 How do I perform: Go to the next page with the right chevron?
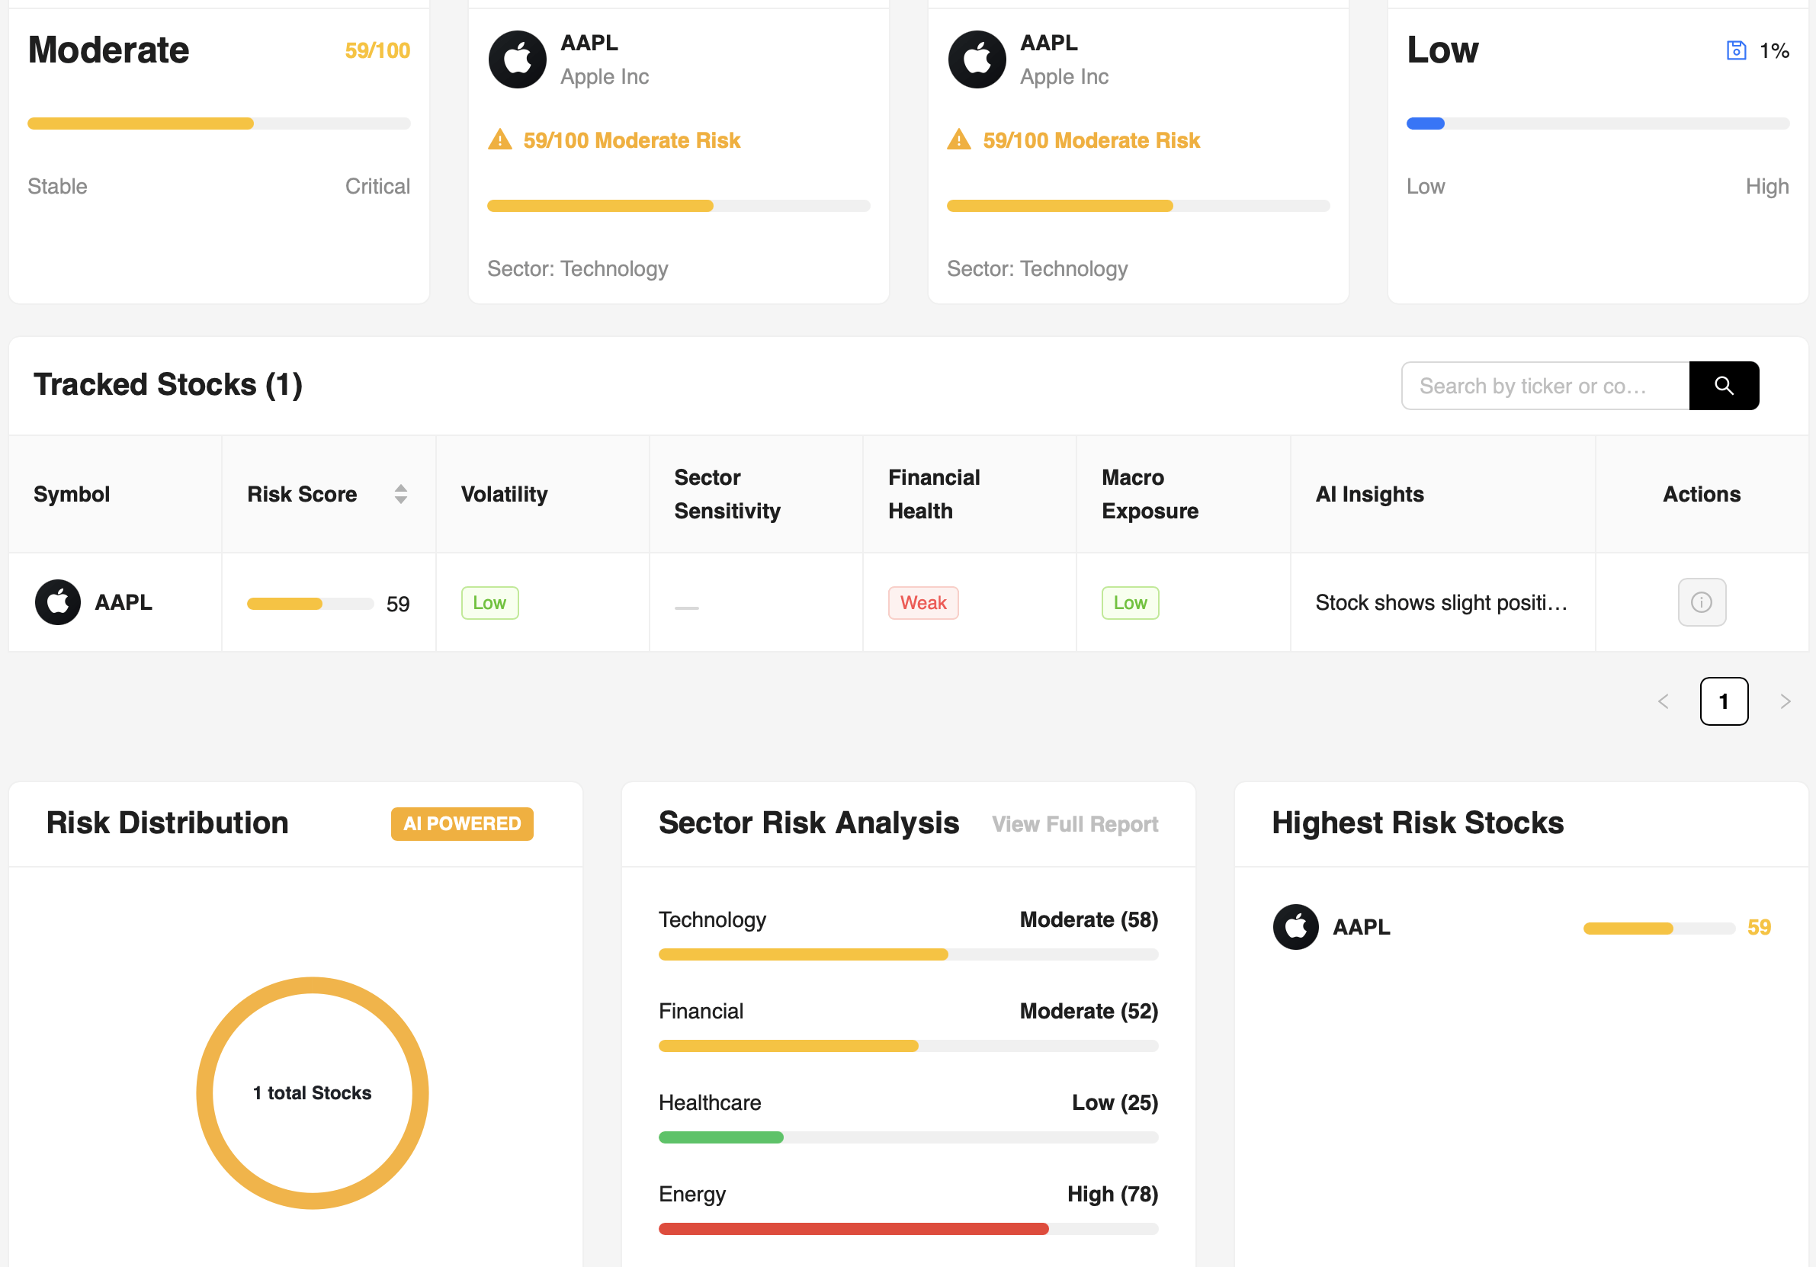click(1786, 701)
